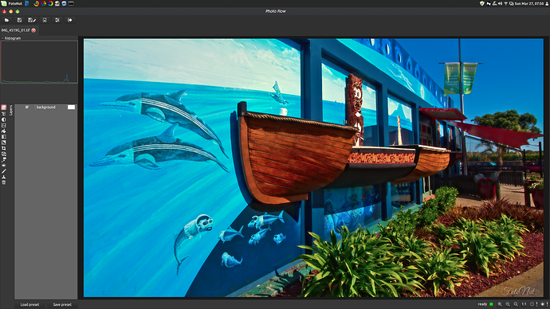
Task: Open the terminal launcher in the panel
Action: (x=71, y=3)
